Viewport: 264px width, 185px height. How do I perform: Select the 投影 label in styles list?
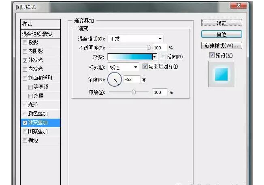point(33,42)
